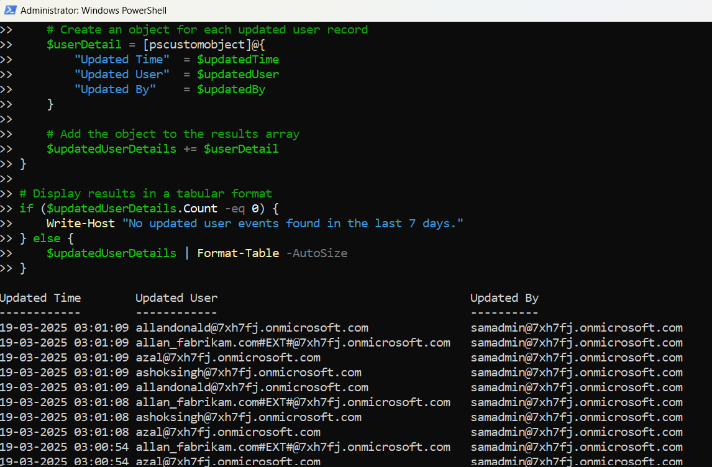Click ashoksingh user in the 03:01:08 row
The width and height of the screenshot is (712, 467).
click(x=248, y=417)
